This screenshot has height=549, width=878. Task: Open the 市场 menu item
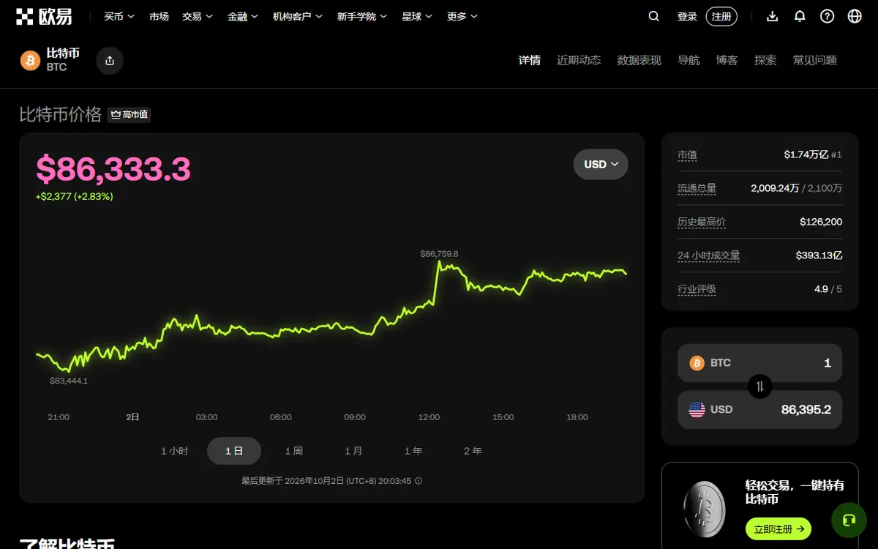click(x=159, y=16)
